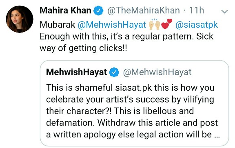Click the @TheMahiraKhan handle
This screenshot has height=148, width=235.
tap(144, 11)
